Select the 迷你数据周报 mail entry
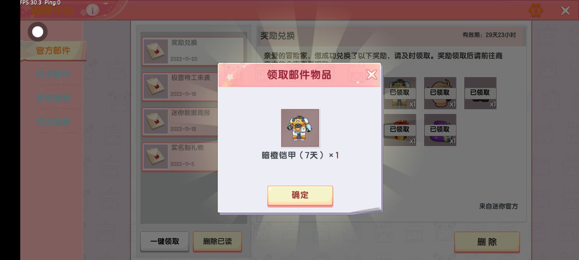The width and height of the screenshot is (579, 260). coord(180,121)
